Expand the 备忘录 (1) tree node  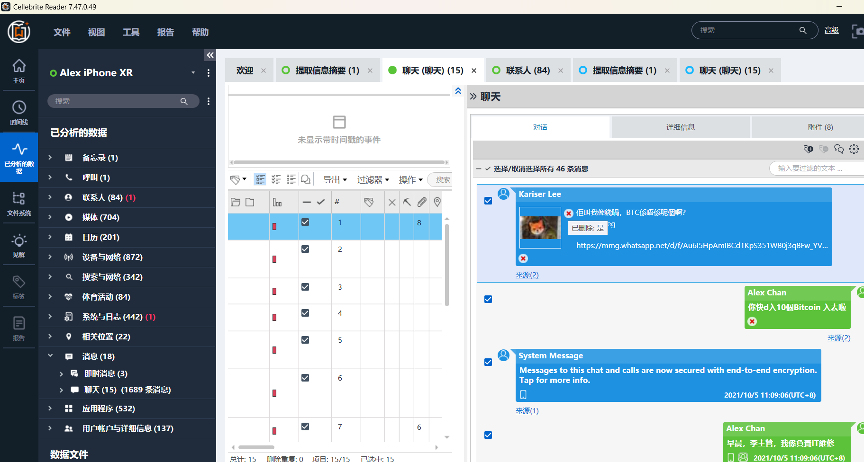(x=50, y=158)
